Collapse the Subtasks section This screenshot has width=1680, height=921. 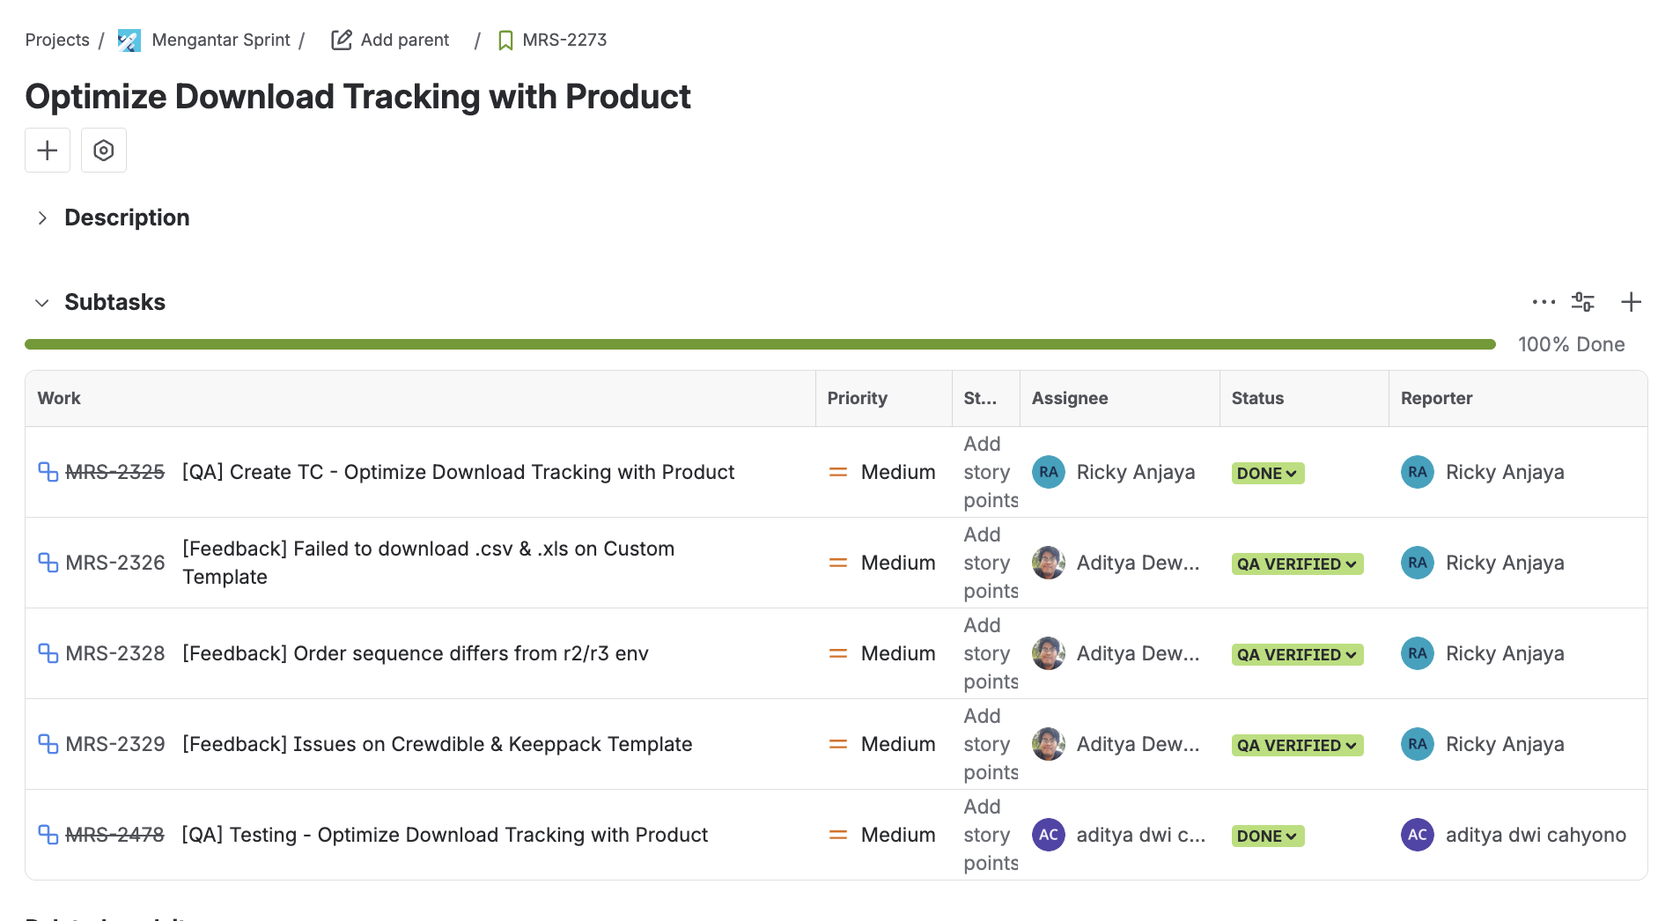pyautogui.click(x=42, y=303)
